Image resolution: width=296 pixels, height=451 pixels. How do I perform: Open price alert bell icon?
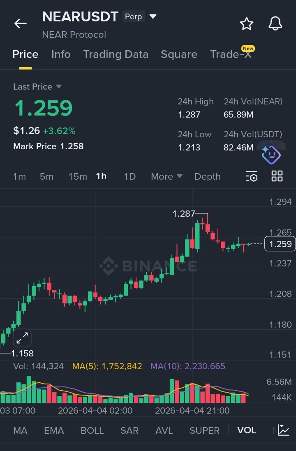pyautogui.click(x=275, y=23)
